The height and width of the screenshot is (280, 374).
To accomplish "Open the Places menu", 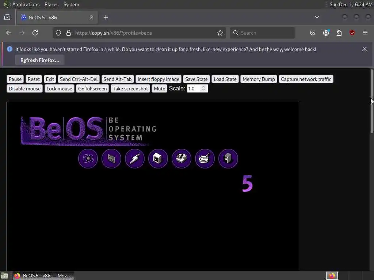I will 51,4.
